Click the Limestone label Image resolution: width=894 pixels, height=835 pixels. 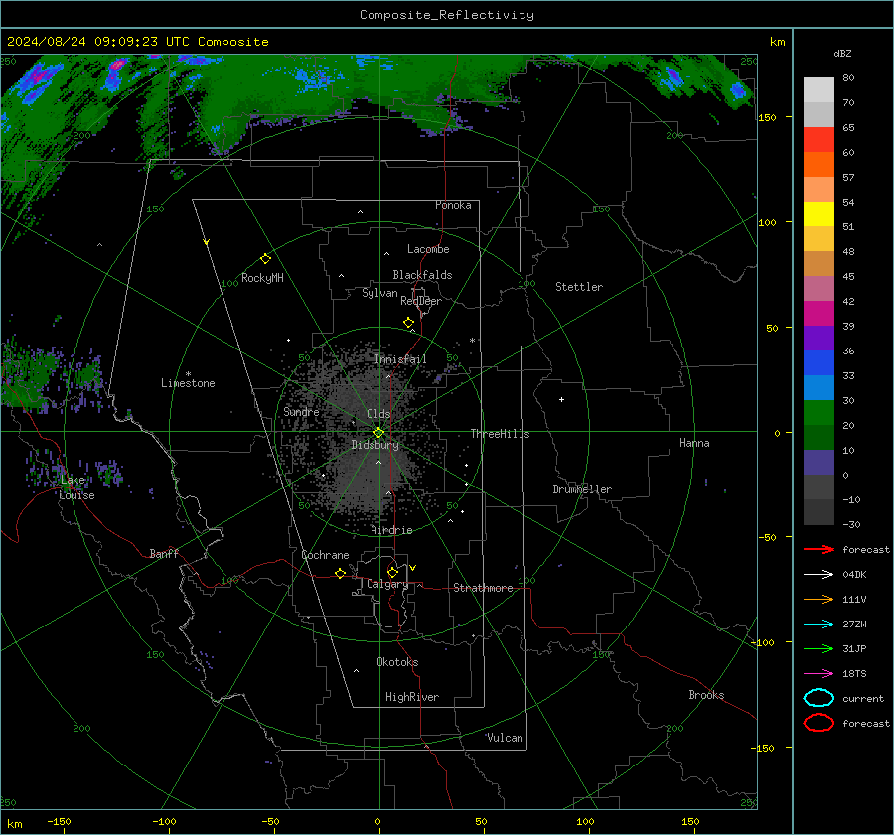point(188,383)
